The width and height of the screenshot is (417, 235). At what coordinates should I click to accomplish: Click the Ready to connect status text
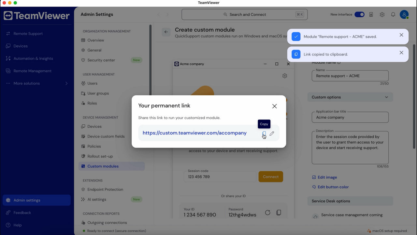[x=117, y=231]
